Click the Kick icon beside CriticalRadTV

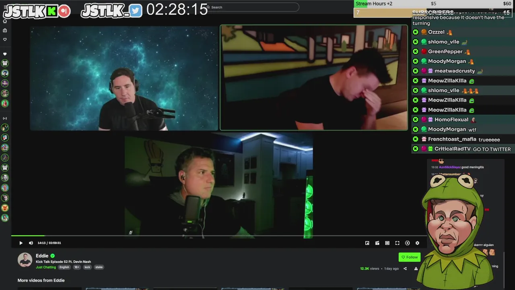[x=416, y=149]
